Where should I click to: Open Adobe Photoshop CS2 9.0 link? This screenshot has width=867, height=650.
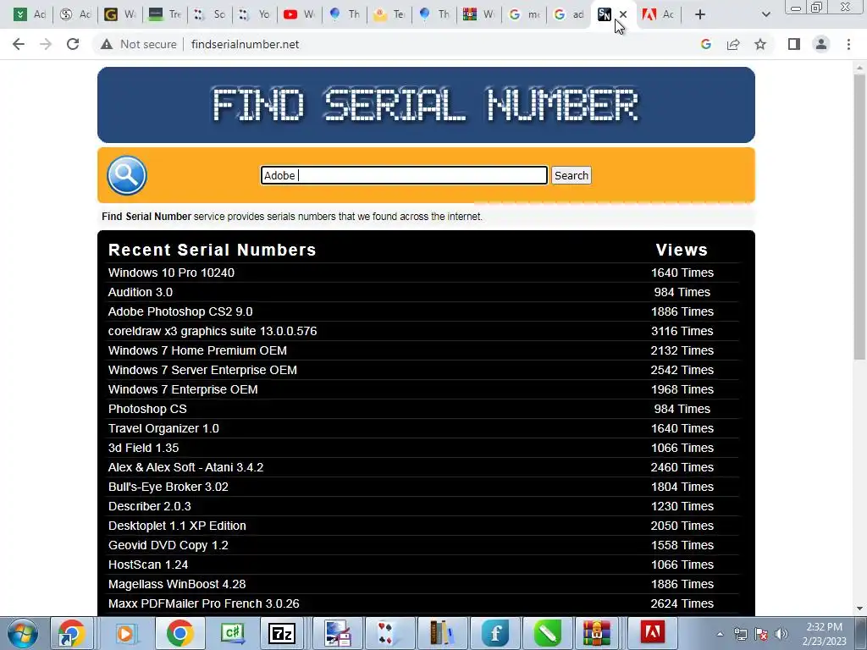(x=180, y=311)
